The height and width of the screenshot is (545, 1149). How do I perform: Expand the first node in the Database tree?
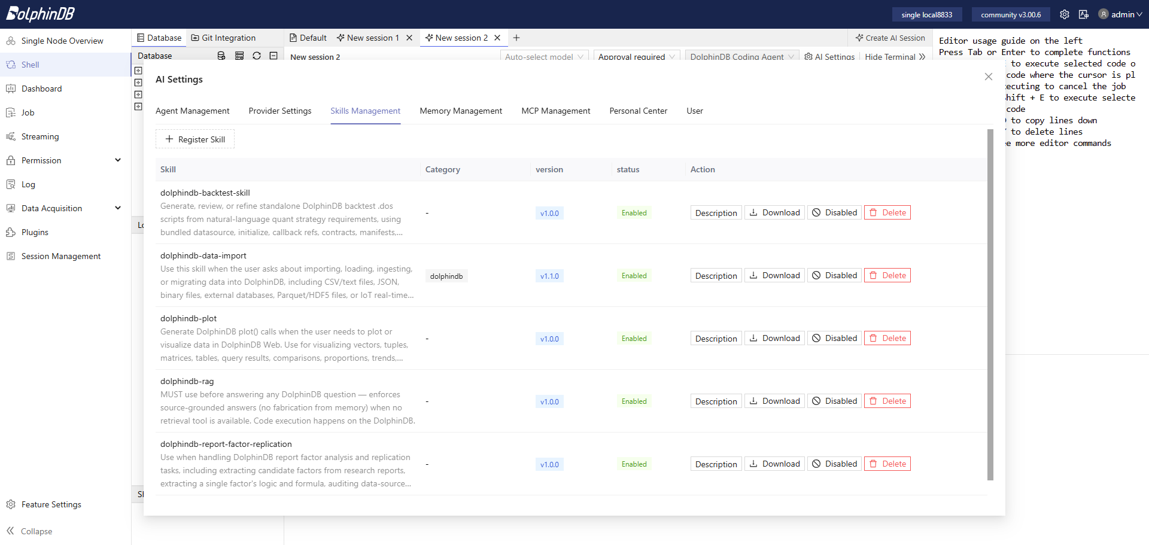[138, 71]
